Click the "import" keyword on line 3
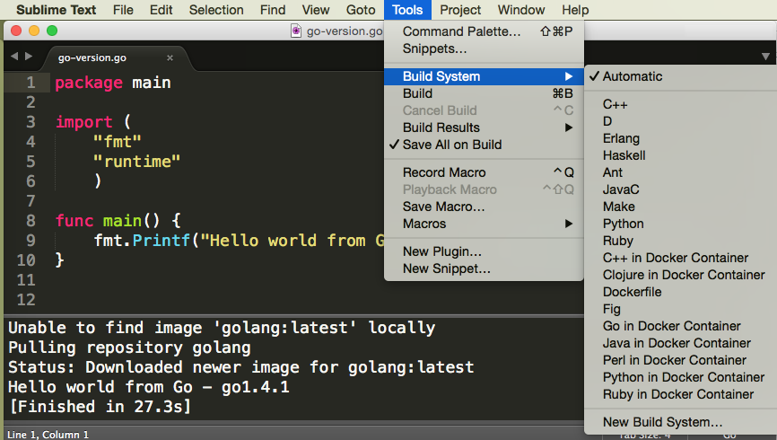777x440 pixels. pos(83,122)
